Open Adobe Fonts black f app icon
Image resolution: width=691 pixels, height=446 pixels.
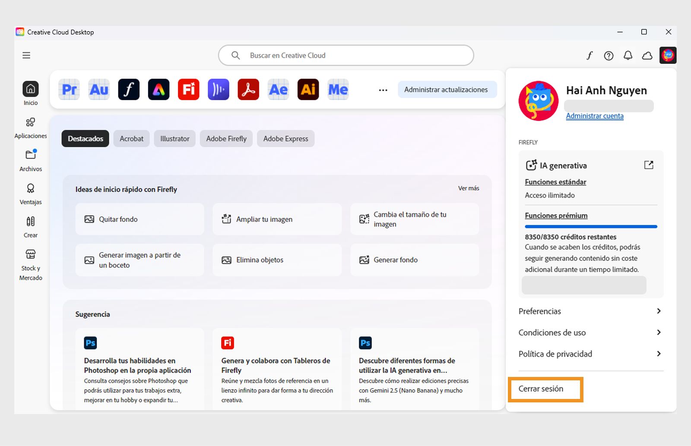129,89
